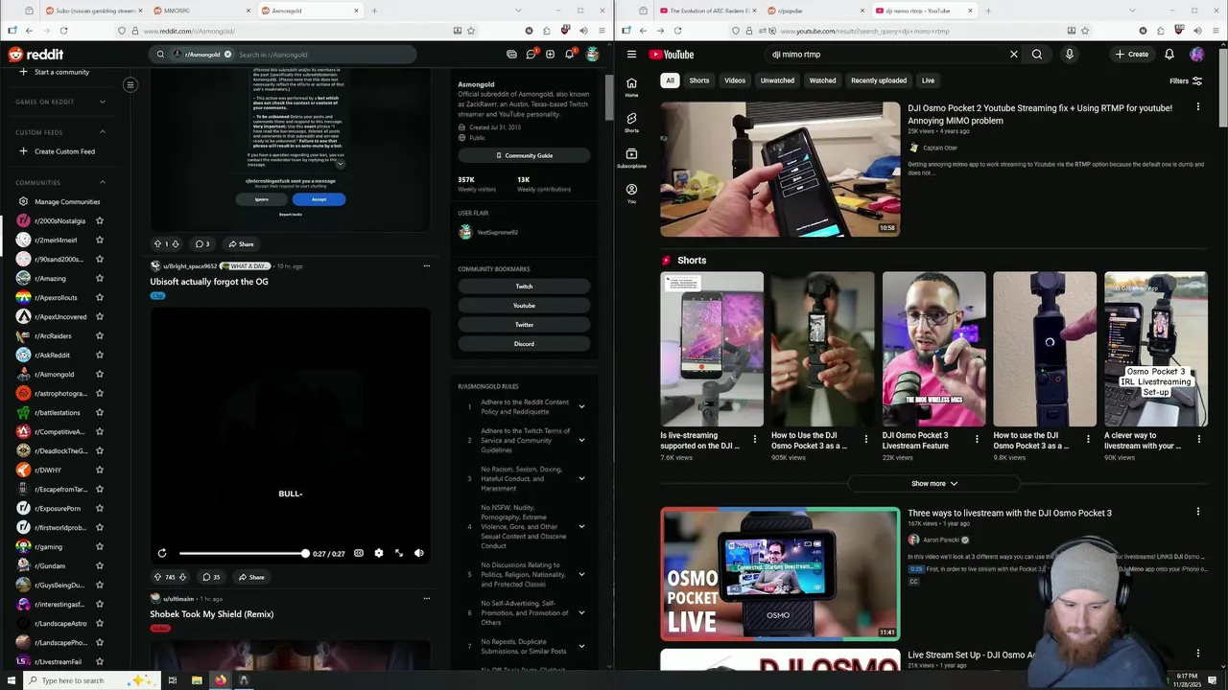Collapse Reddit left sidebar button
This screenshot has height=690, width=1228.
[x=130, y=85]
